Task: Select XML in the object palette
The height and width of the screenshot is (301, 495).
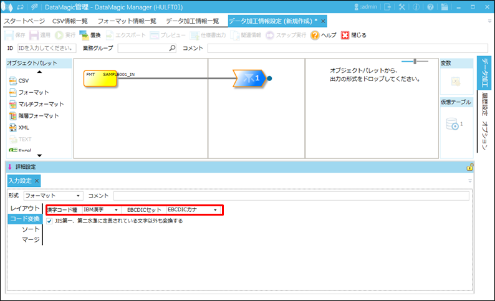Action: [14, 127]
